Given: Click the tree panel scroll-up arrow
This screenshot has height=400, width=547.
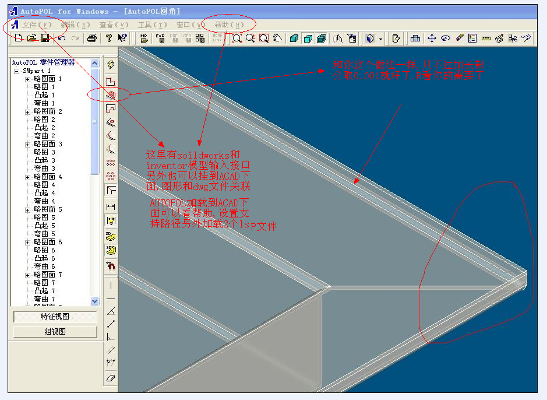Looking at the screenshot, I should [x=94, y=63].
